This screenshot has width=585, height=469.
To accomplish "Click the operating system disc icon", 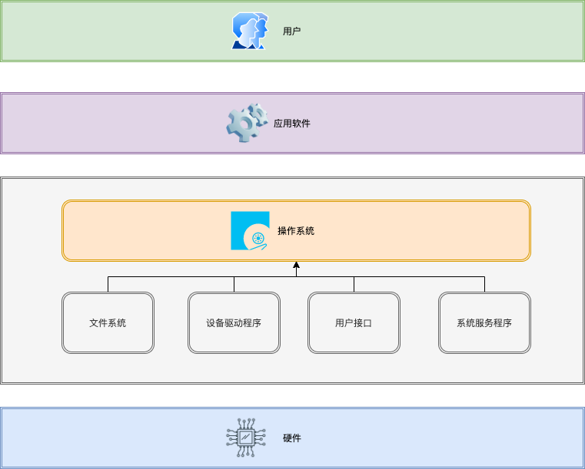I will 250,230.
